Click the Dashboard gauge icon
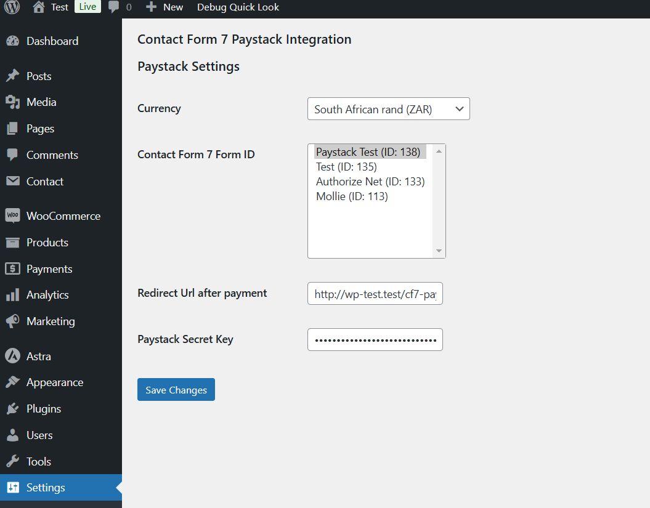This screenshot has width=650, height=508. click(x=12, y=41)
